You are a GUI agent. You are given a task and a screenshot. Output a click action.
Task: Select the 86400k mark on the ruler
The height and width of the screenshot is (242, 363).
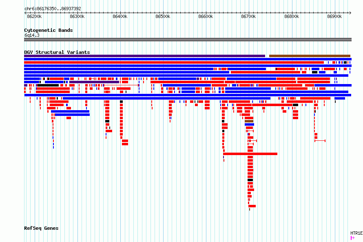120,16
